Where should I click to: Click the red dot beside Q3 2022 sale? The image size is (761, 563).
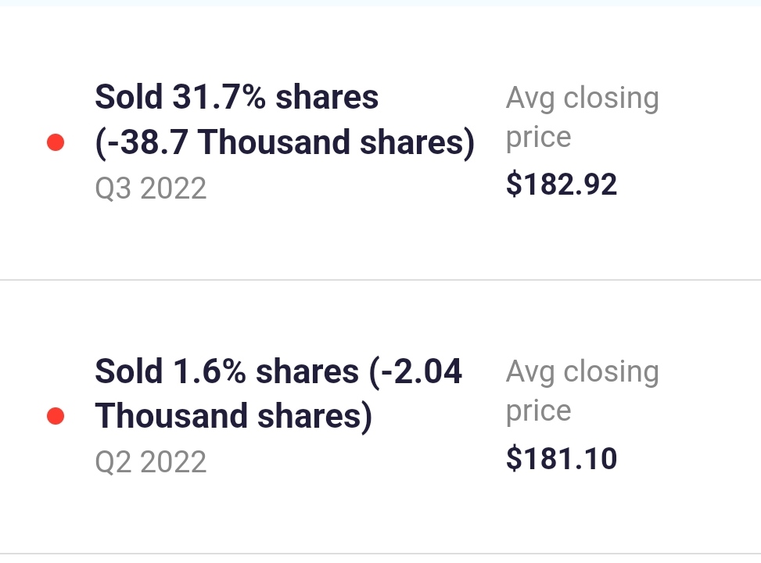(55, 142)
